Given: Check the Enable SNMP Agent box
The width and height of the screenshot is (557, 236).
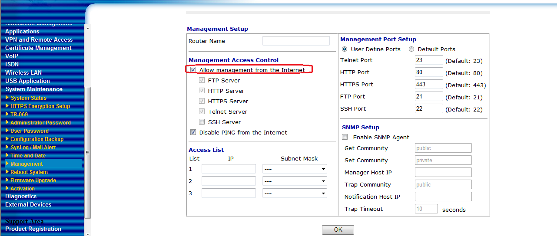Looking at the screenshot, I should tap(345, 137).
